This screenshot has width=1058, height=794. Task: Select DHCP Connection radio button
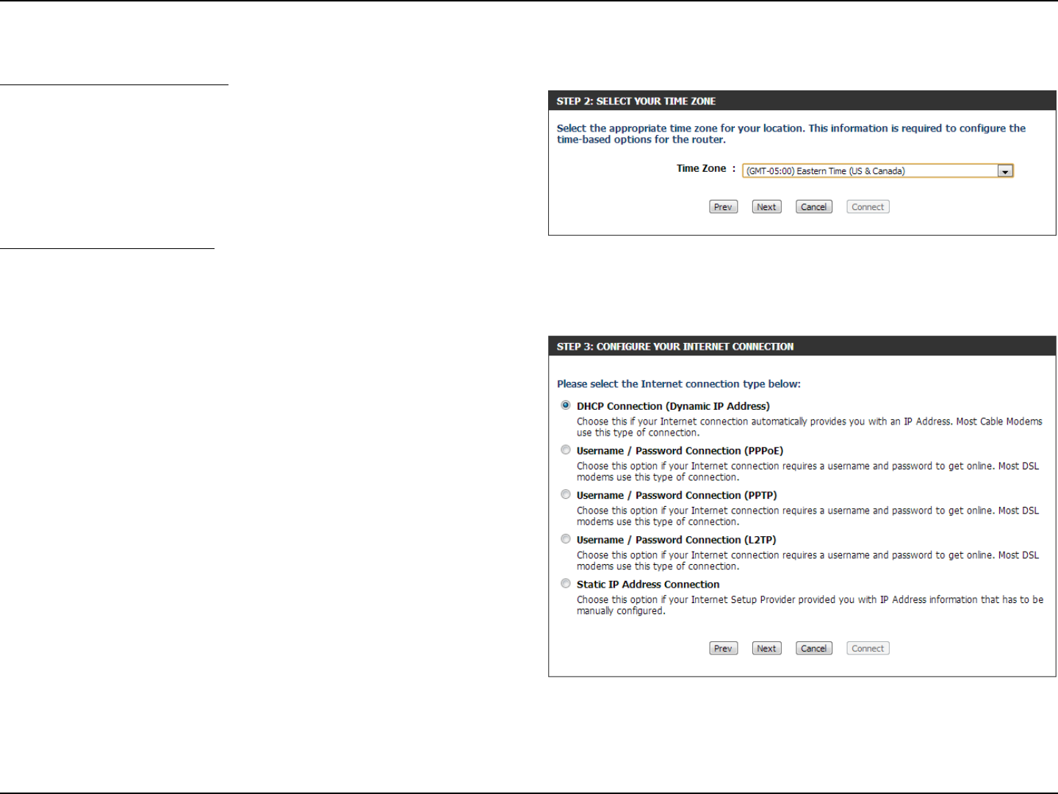[566, 405]
